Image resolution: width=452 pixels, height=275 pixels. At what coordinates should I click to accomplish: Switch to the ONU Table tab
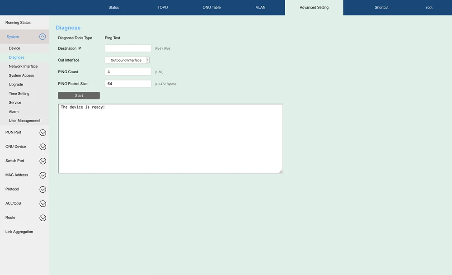point(212,8)
